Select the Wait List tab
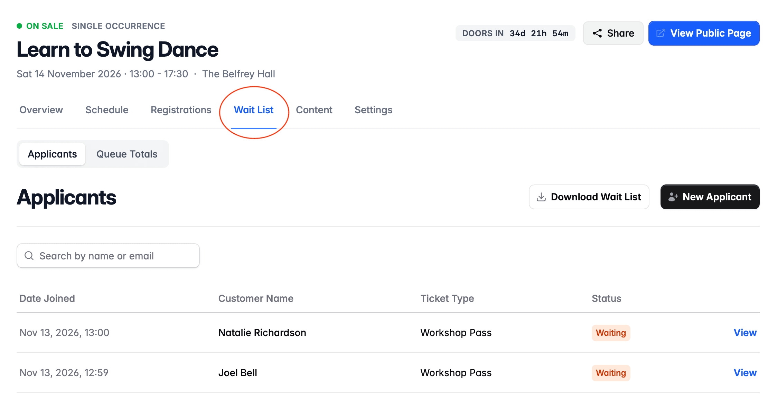Screen dimensions: 777x400 (x=254, y=110)
